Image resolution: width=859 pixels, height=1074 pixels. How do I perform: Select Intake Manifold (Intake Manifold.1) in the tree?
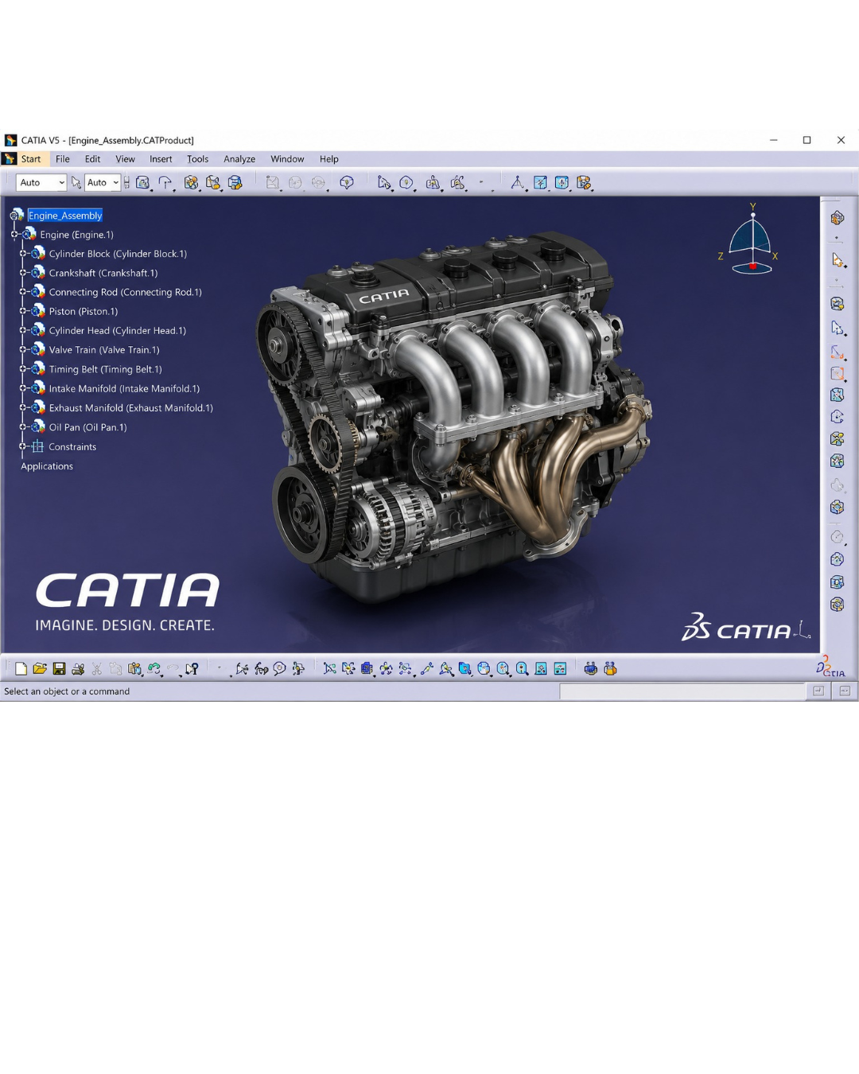pos(124,388)
